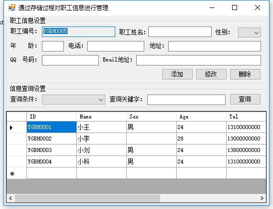The height and width of the screenshot is (209, 273).
Task: Maximize the window
Action: (x=235, y=7)
